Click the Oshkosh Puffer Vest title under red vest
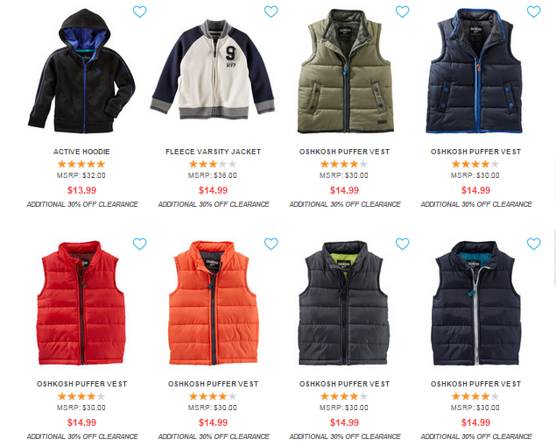556x447 pixels. [x=82, y=384]
